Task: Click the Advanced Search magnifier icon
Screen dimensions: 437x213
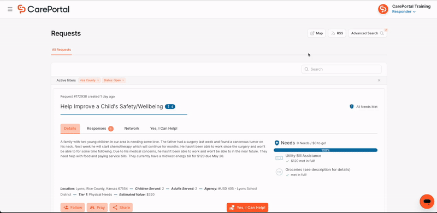Action: coord(381,33)
